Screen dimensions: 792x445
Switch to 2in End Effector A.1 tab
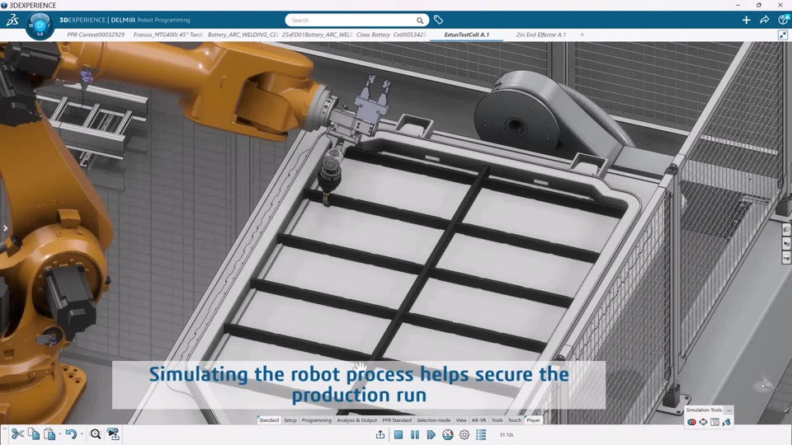click(540, 35)
